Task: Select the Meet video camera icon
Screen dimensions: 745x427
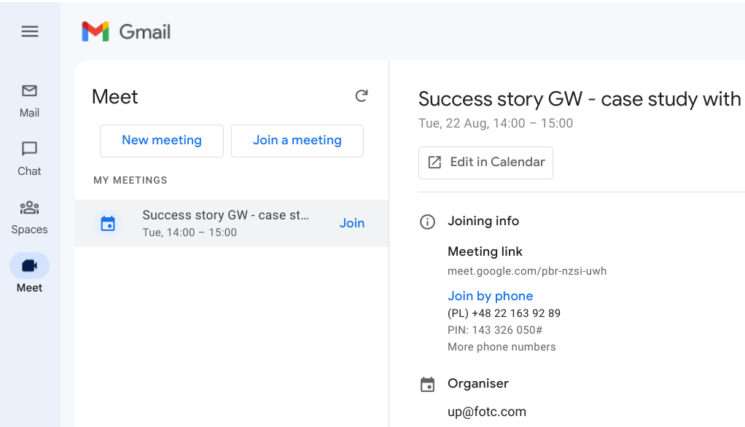Action: (x=29, y=265)
